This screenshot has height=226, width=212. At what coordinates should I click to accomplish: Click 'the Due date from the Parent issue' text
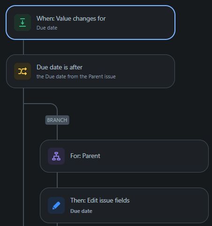(76, 76)
